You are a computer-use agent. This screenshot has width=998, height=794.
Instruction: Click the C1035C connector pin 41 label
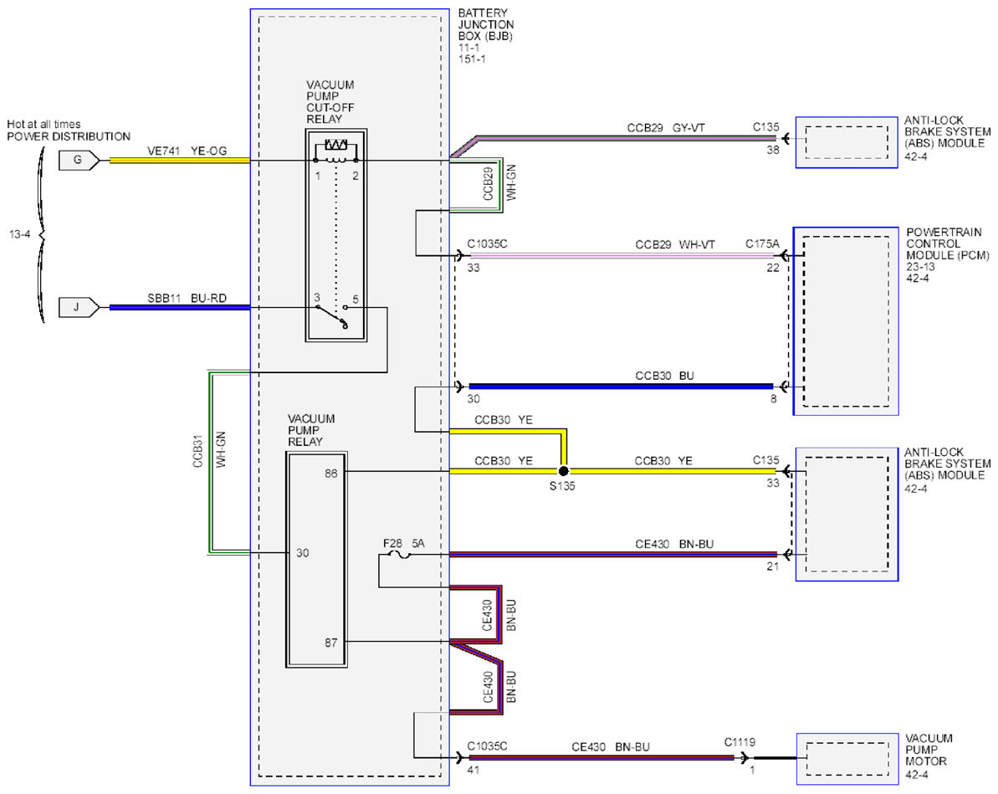point(473,770)
